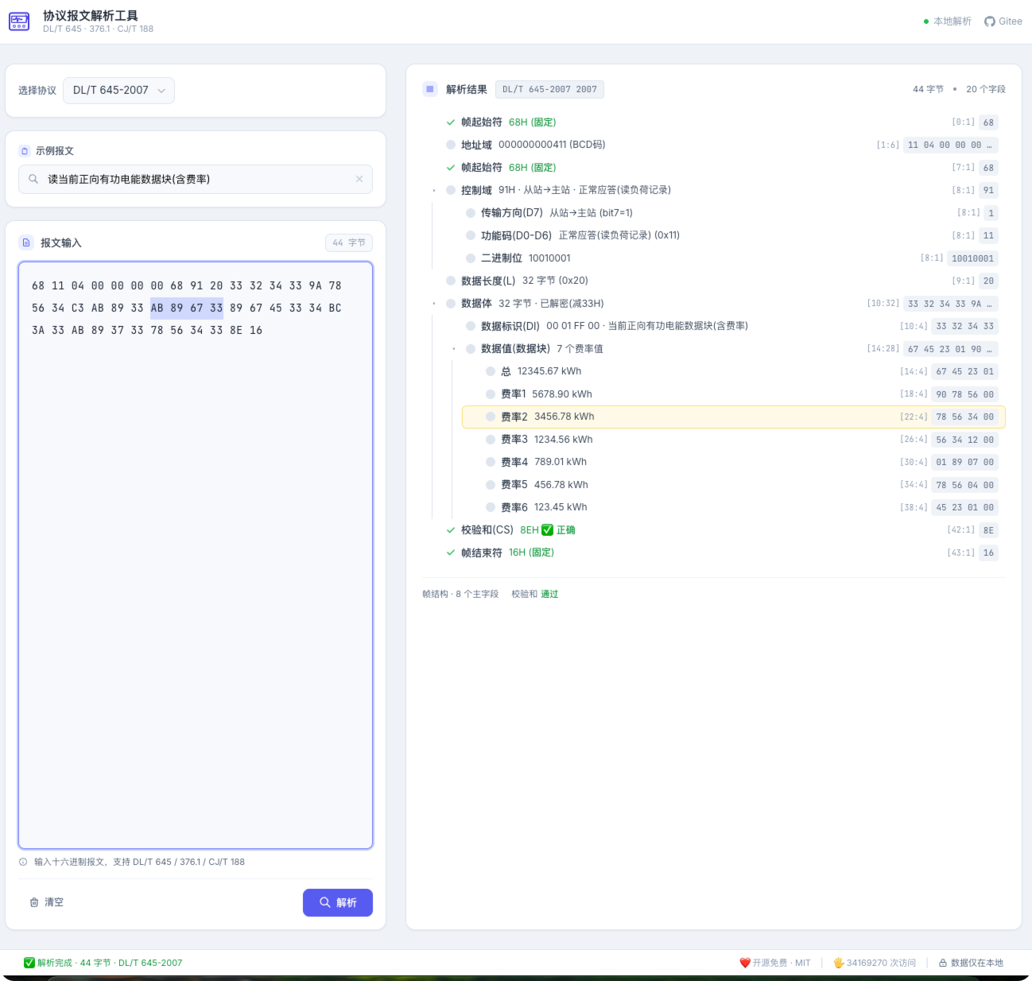
Task: Click the 20 个字段 count in the result header
Action: pos(986,89)
